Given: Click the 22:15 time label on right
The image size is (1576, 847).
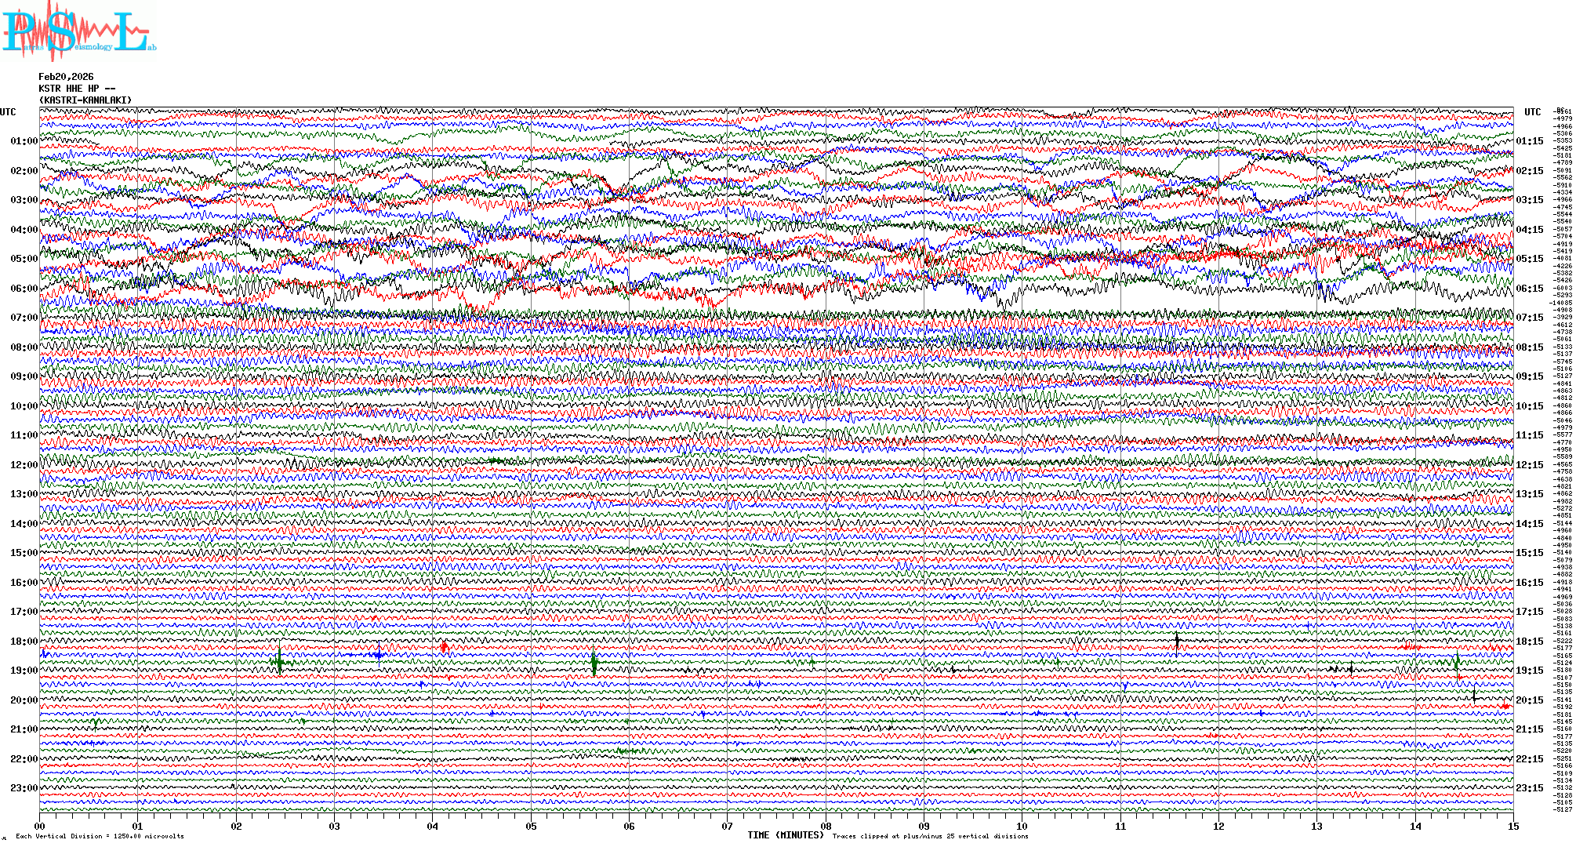Looking at the screenshot, I should click(x=1529, y=759).
